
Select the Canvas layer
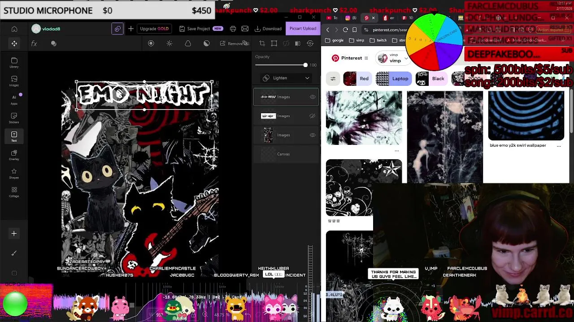[x=286, y=154]
